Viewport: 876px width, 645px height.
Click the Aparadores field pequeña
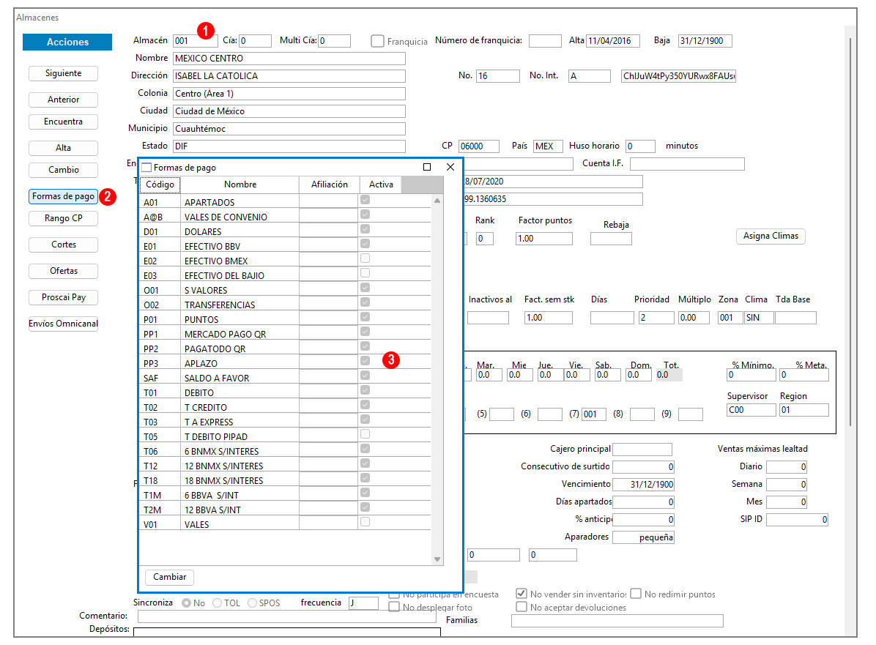click(643, 537)
